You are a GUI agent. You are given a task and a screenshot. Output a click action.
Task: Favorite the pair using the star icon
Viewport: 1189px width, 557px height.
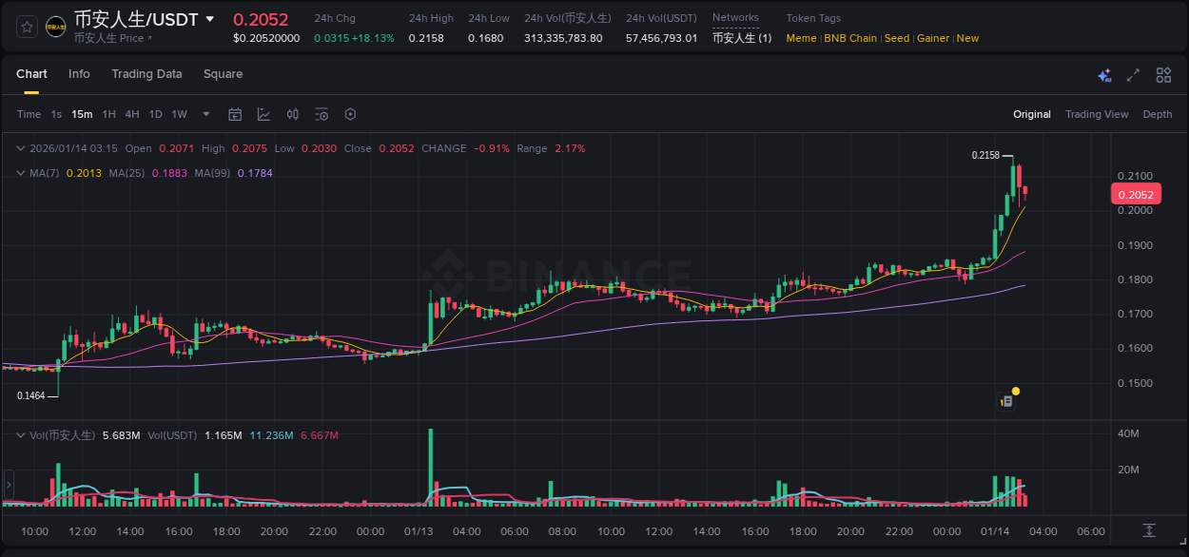click(x=26, y=26)
